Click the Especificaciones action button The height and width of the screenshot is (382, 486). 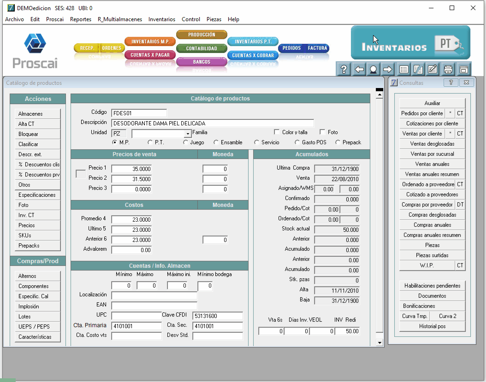tap(37, 195)
